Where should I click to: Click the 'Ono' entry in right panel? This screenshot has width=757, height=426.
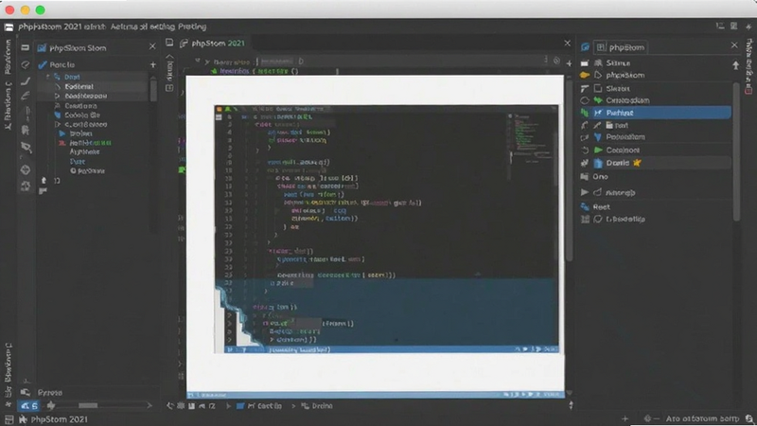(600, 177)
